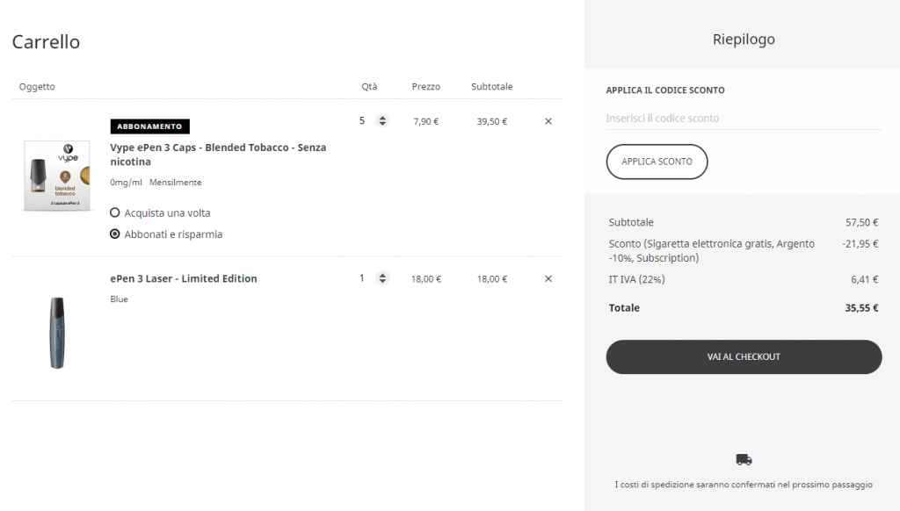The height and width of the screenshot is (511, 900).
Task: Remove Vype ePen 3 Caps from cart
Action: [548, 121]
